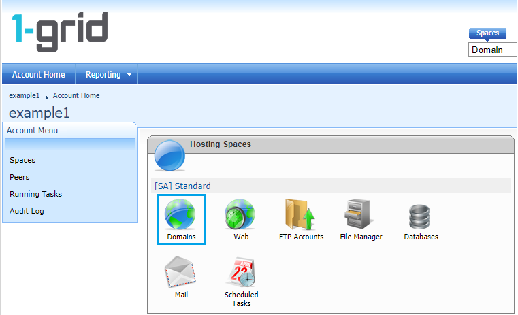The image size is (518, 315).
Task: Click the Hosting Spaces blue sphere icon
Action: [169, 155]
